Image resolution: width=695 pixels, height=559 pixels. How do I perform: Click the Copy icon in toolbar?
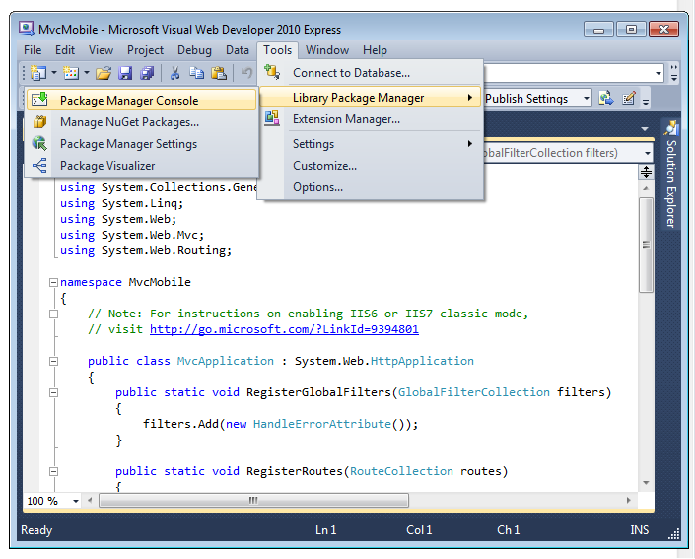pyautogui.click(x=197, y=73)
